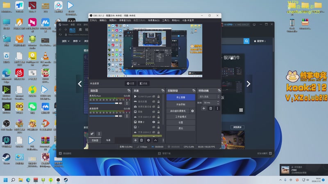Image resolution: width=328 pixels, height=184 pixels.
Task: Open source properties gear below sources list
Action: [148, 140]
